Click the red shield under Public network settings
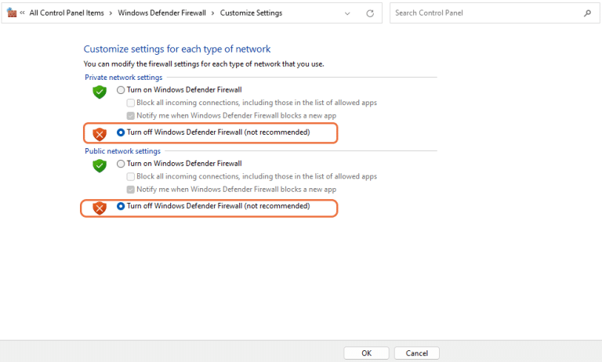Screen dimensions: 602x362 [x=99, y=207]
